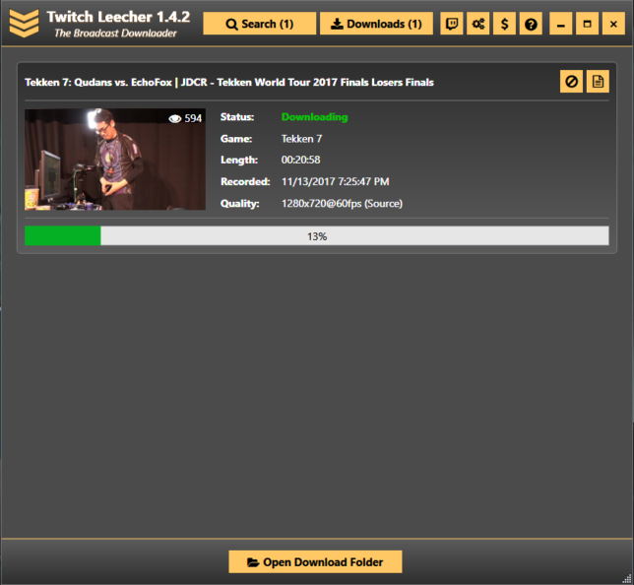Click the Recorded: label
634x585 pixels.
[245, 181]
